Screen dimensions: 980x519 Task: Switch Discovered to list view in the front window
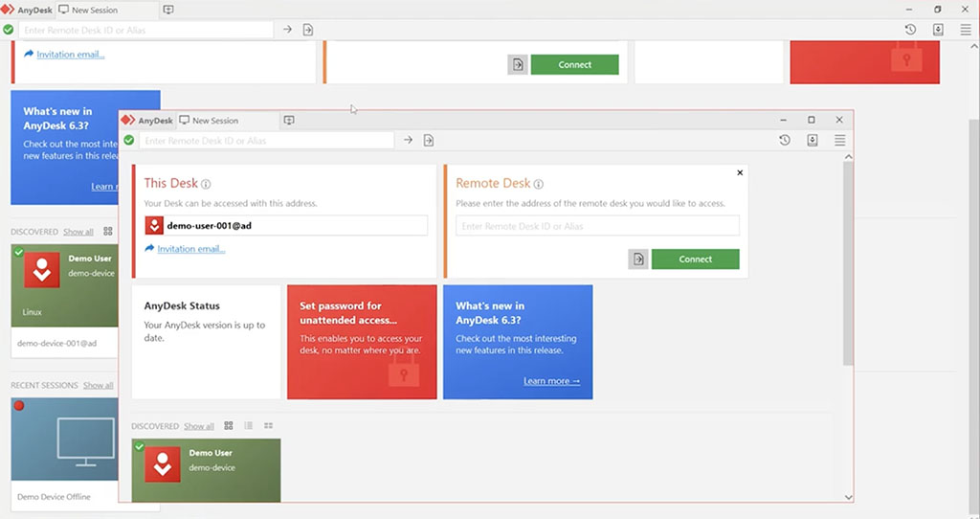click(248, 426)
